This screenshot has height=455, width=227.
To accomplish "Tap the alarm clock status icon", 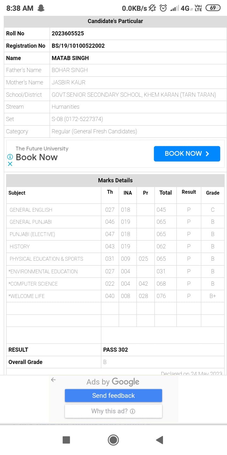I will [163, 8].
